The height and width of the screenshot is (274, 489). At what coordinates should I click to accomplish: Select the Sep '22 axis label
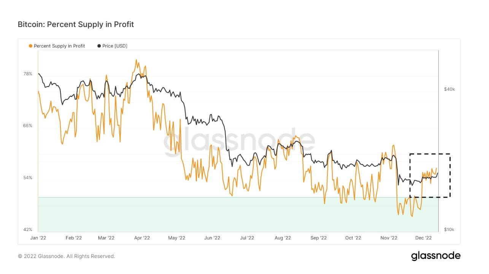click(x=318, y=238)
